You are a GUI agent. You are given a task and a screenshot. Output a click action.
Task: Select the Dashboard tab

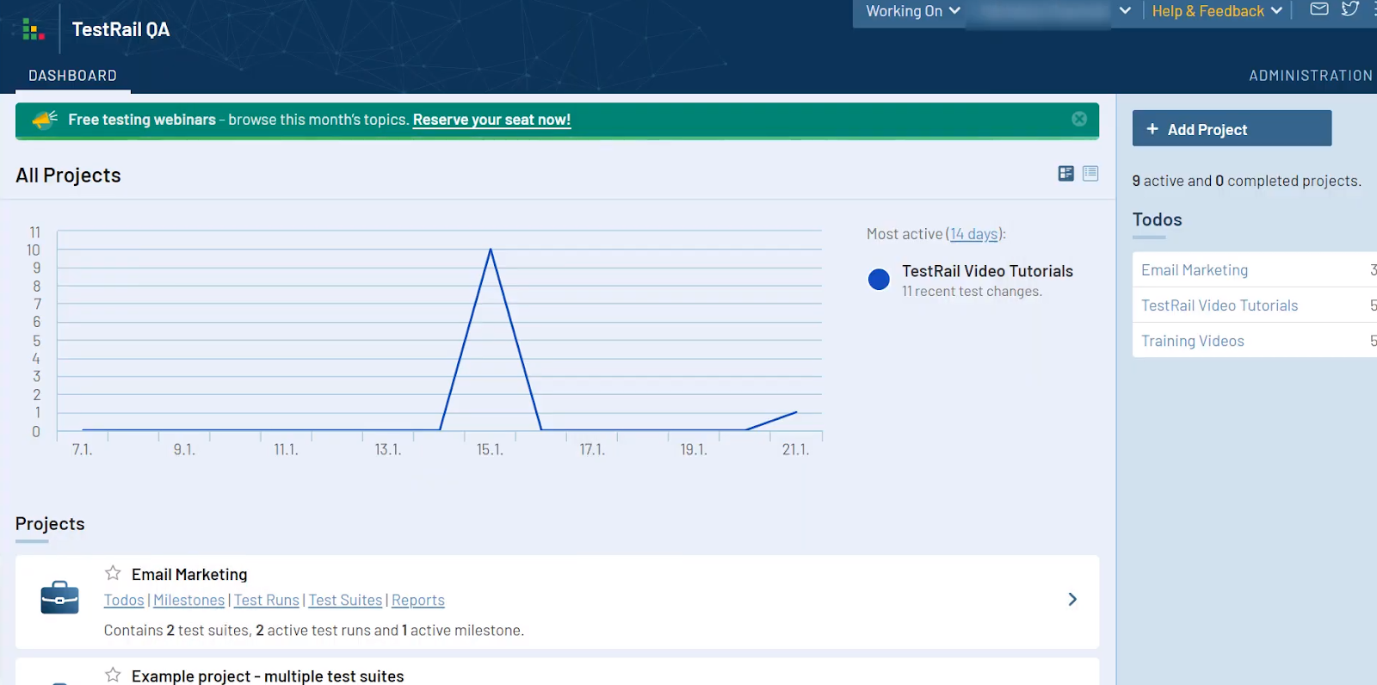tap(72, 76)
